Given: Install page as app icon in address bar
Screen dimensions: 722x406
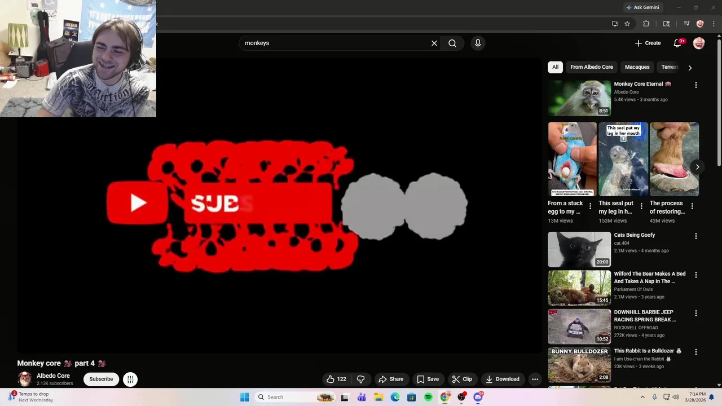Looking at the screenshot, I should point(615,24).
